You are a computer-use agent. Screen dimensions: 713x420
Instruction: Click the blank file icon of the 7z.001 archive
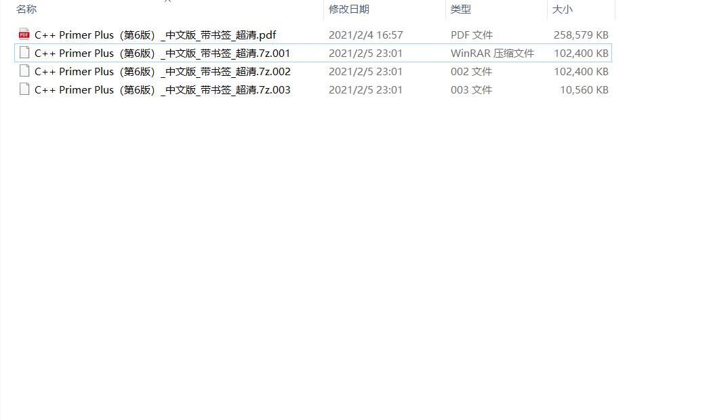(24, 53)
